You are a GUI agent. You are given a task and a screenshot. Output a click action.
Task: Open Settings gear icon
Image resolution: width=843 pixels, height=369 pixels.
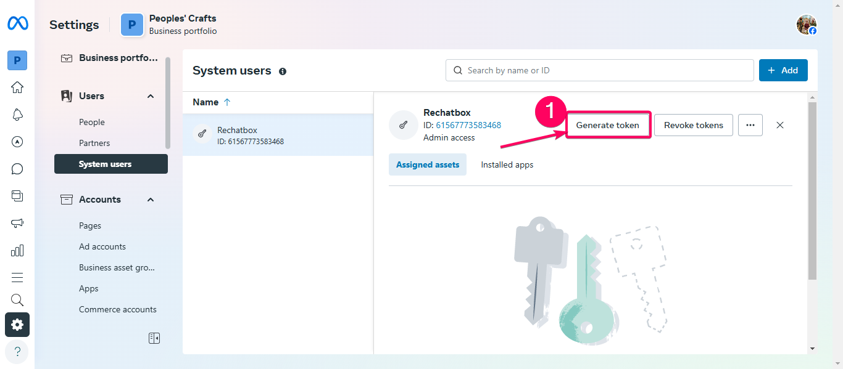(17, 325)
